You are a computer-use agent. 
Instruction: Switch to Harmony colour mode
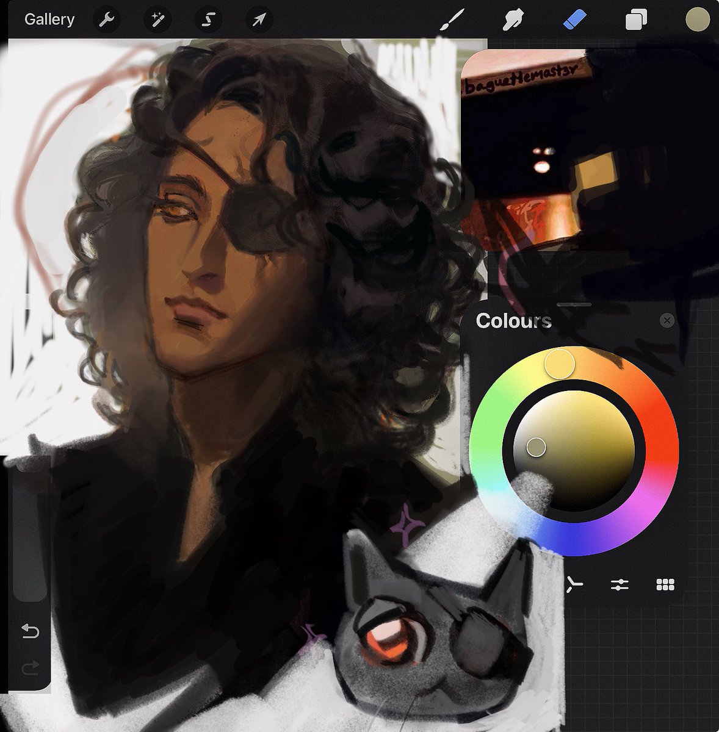click(574, 584)
